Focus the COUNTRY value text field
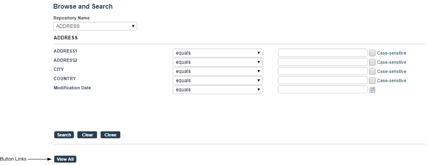 tap(323, 80)
